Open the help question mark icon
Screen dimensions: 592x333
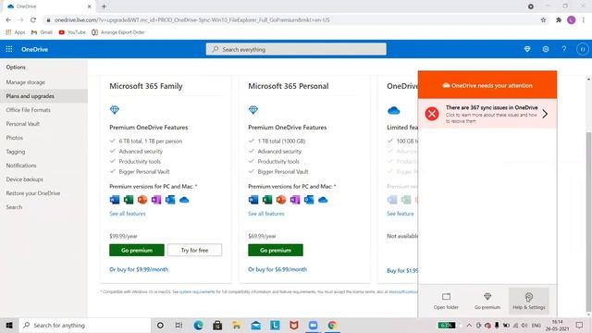point(564,49)
